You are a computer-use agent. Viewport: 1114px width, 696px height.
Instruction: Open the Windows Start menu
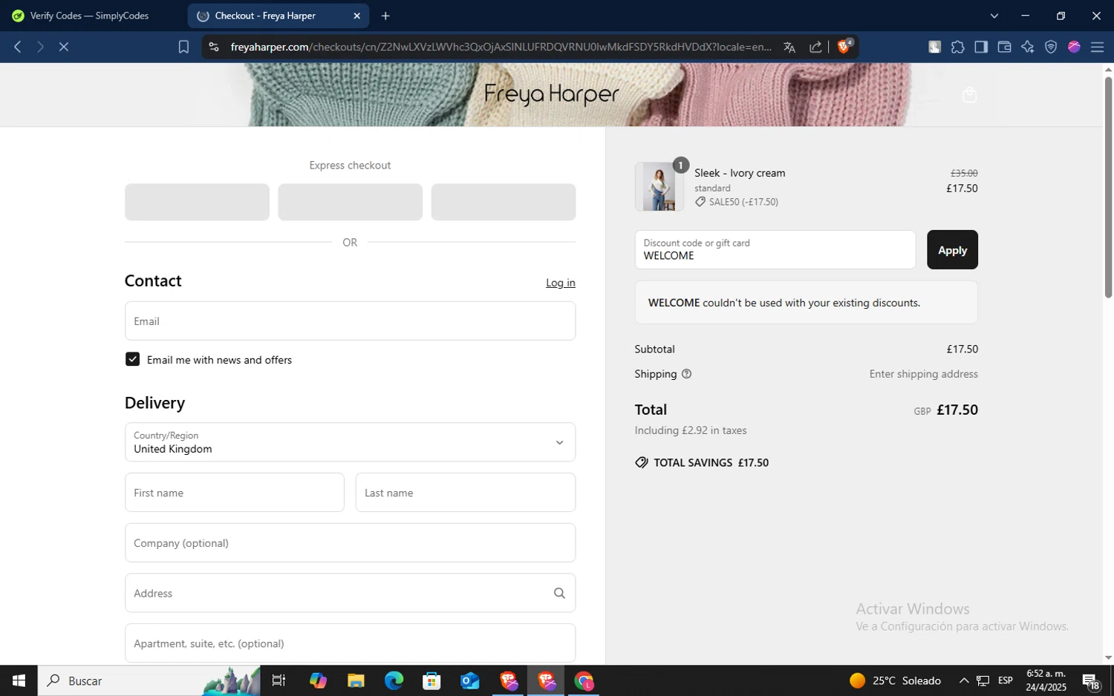(19, 680)
